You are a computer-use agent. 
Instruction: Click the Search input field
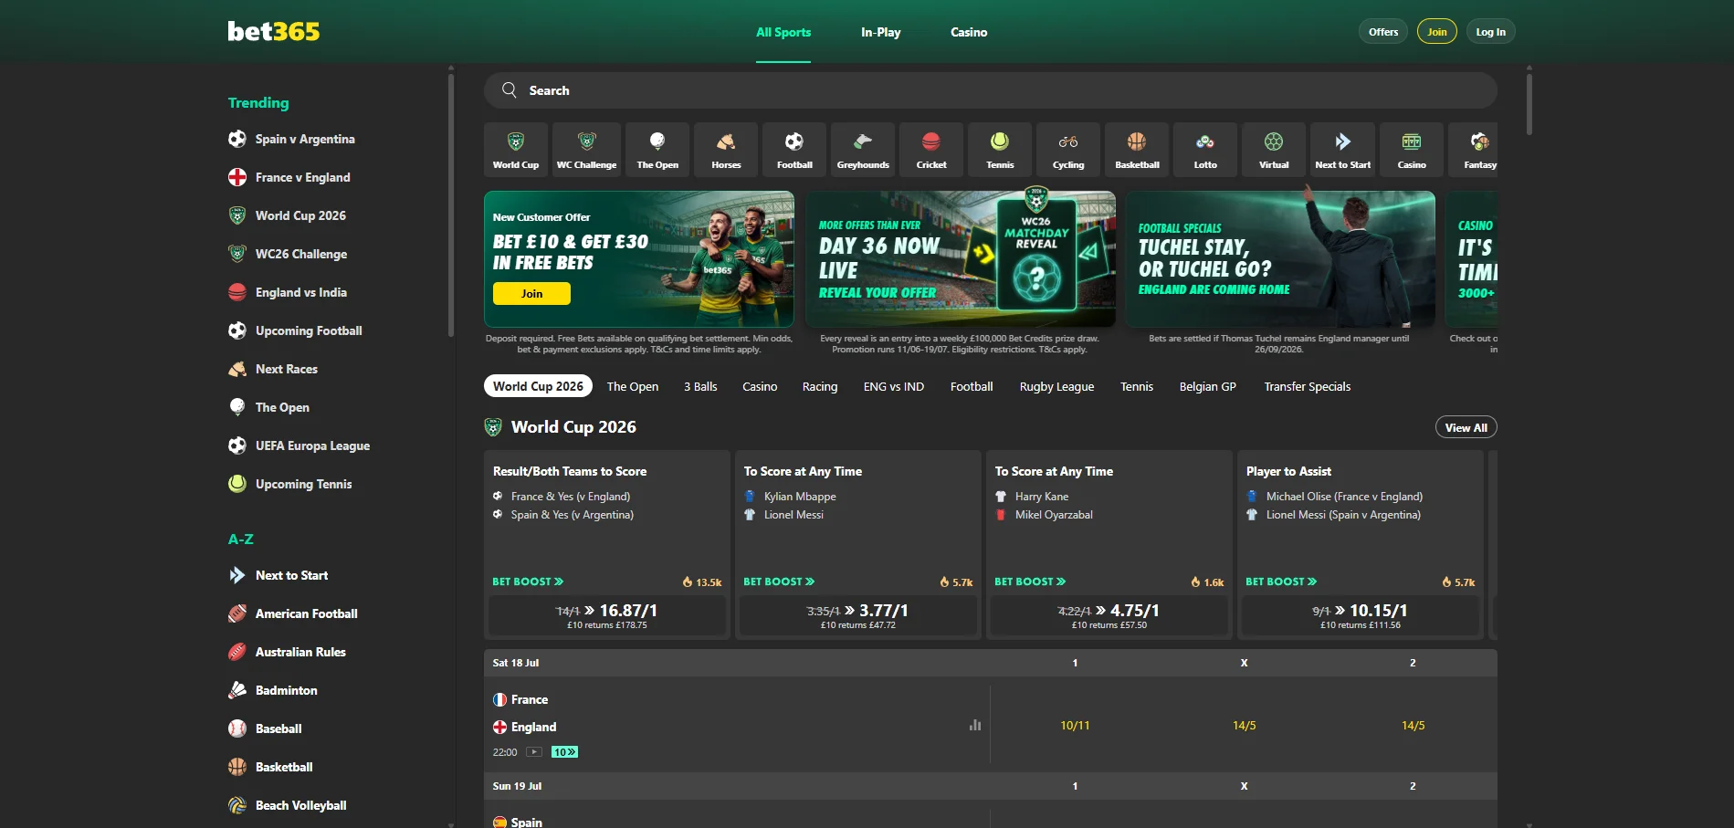991,90
